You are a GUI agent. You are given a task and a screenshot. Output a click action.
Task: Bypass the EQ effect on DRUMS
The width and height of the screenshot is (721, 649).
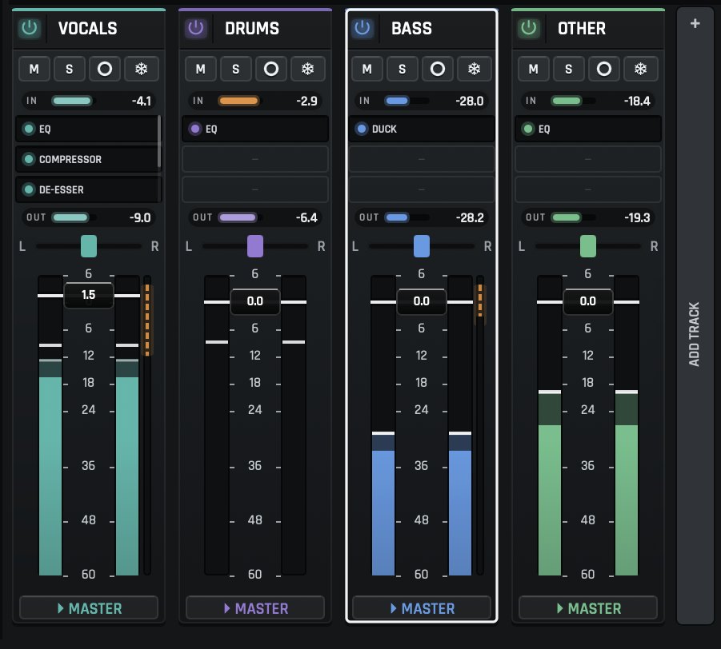pos(195,129)
